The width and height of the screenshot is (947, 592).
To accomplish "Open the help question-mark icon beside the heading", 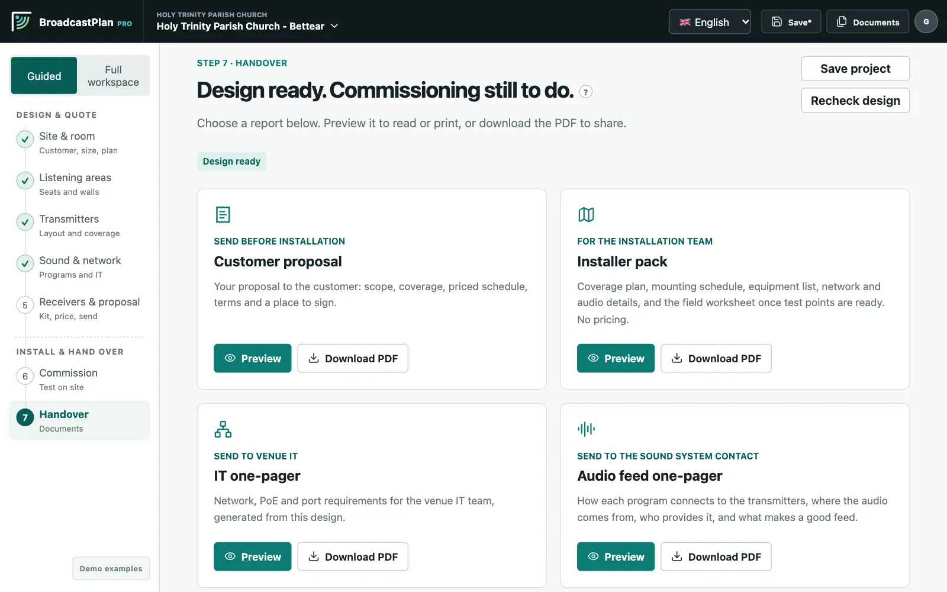I will pyautogui.click(x=586, y=92).
